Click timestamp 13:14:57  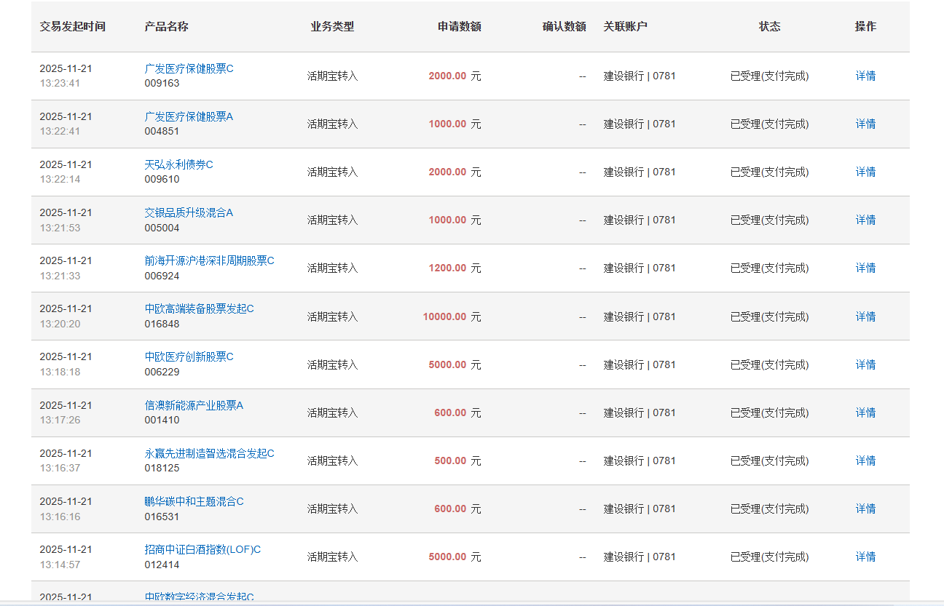pyautogui.click(x=60, y=565)
